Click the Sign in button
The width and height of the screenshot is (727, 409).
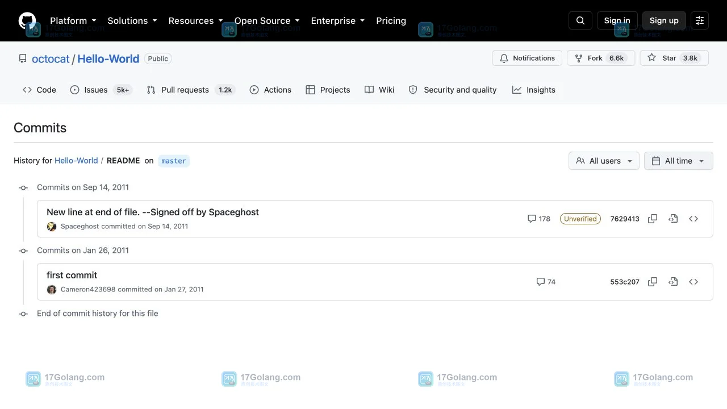pyautogui.click(x=617, y=20)
